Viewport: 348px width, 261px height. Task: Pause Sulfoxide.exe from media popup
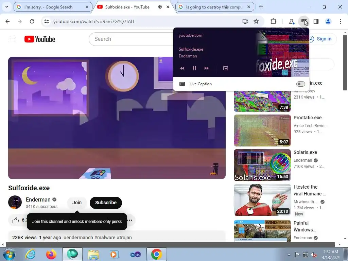point(194,68)
